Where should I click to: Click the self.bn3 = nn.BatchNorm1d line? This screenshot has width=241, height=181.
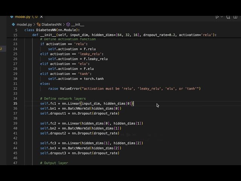(x=81, y=148)
